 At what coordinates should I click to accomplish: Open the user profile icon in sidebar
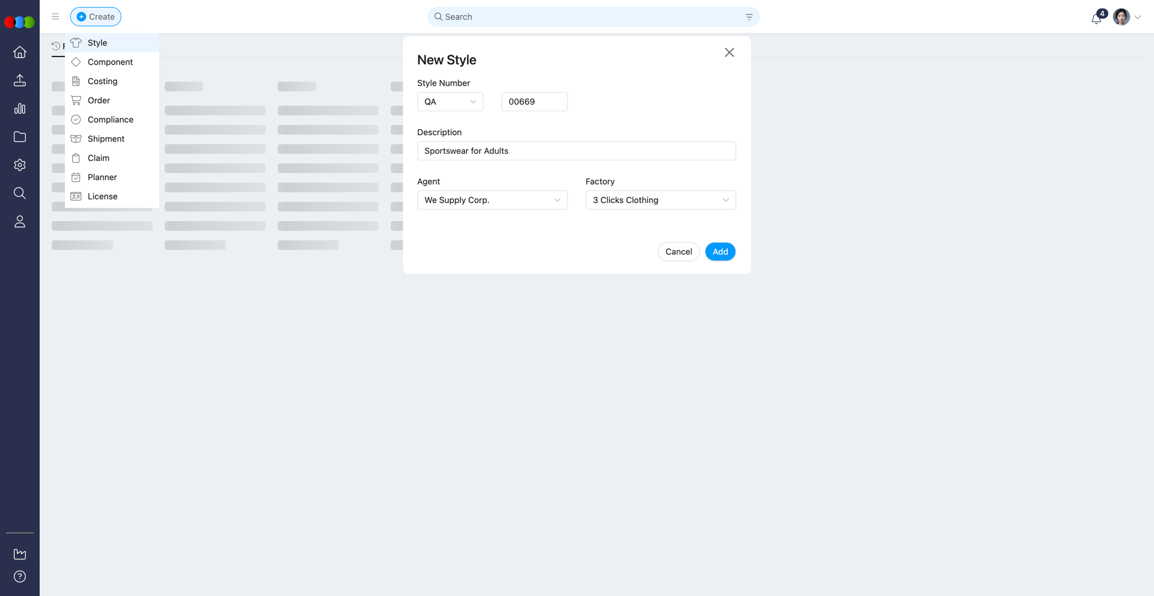point(20,222)
